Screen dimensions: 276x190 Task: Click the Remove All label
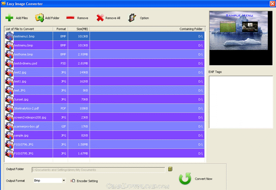pyautogui.click(x=113, y=18)
